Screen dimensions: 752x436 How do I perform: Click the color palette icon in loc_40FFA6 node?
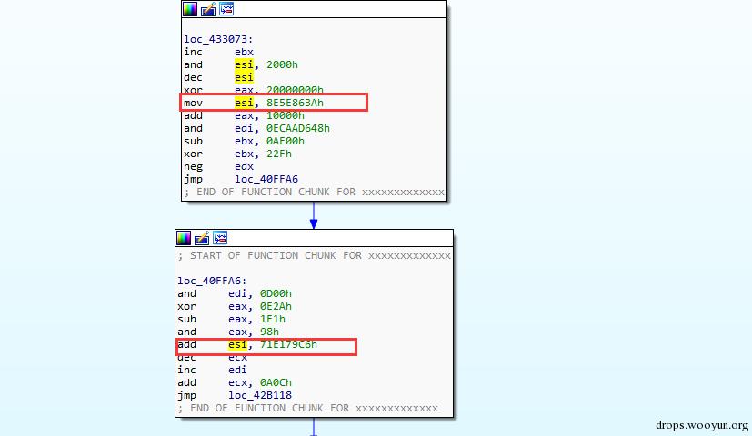tap(184, 238)
